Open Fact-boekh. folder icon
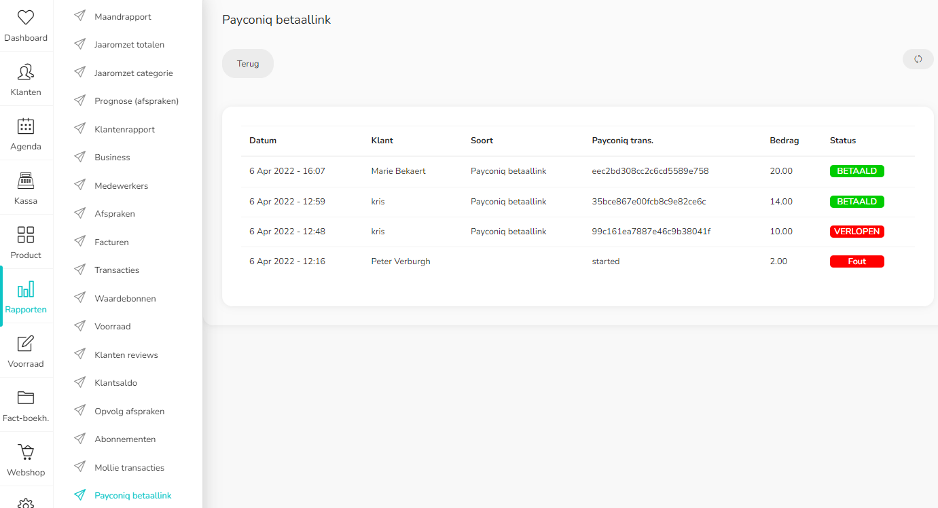 coord(26,398)
